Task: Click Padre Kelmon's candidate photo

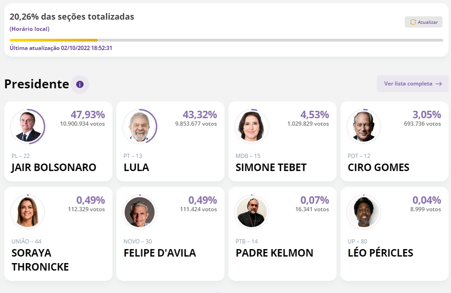Action: tap(252, 212)
